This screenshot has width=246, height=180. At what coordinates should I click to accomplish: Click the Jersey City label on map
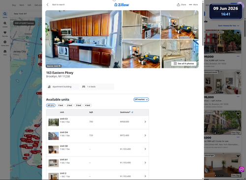(20, 52)
